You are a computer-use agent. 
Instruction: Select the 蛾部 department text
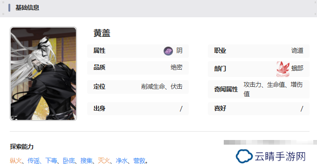point(297,69)
